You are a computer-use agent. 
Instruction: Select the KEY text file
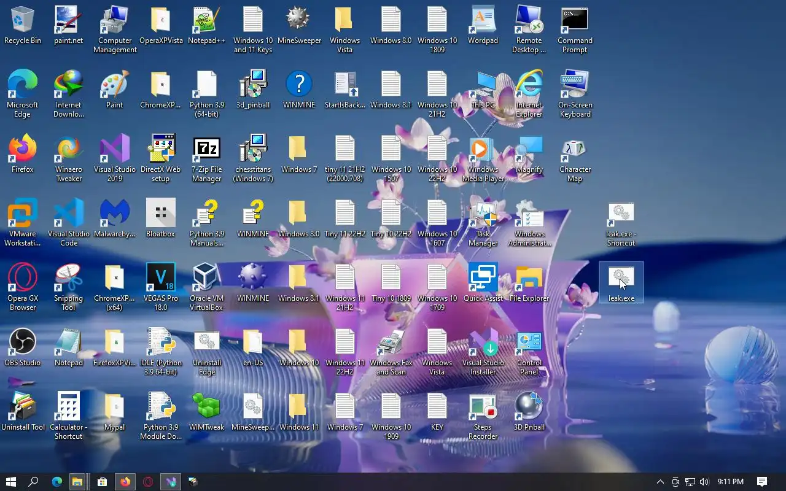tap(437, 412)
